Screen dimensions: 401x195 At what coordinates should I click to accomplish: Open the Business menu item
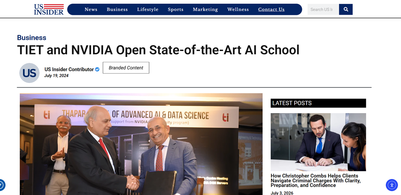point(117,9)
